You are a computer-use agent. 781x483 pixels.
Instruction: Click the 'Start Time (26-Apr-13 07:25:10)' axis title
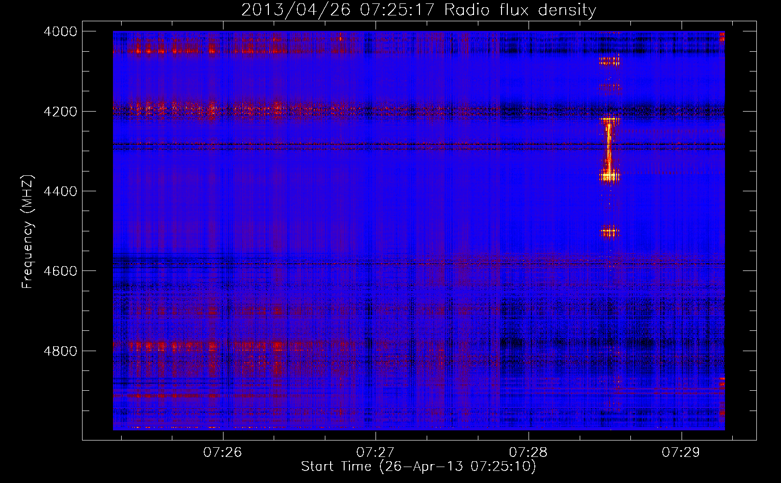[418, 467]
